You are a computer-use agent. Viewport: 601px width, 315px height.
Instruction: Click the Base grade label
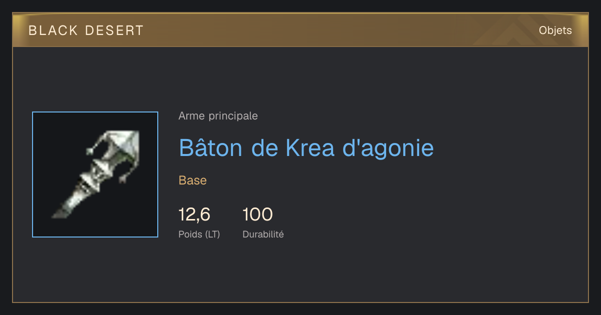point(193,180)
